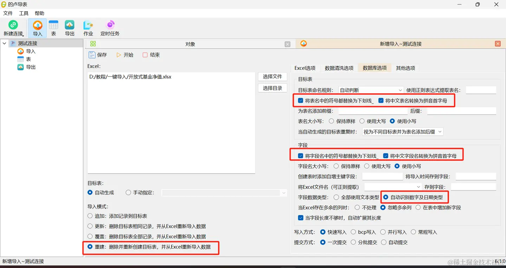Uncheck 将中文字段名转换为拼音首字母
The image size is (506, 268).
click(x=385, y=156)
